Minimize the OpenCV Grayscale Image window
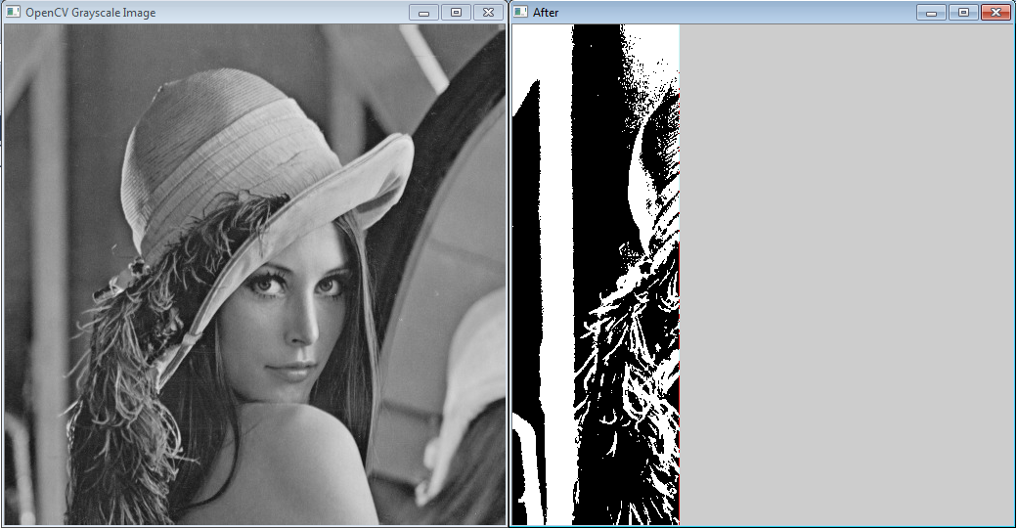This screenshot has width=1018, height=529. [x=423, y=13]
